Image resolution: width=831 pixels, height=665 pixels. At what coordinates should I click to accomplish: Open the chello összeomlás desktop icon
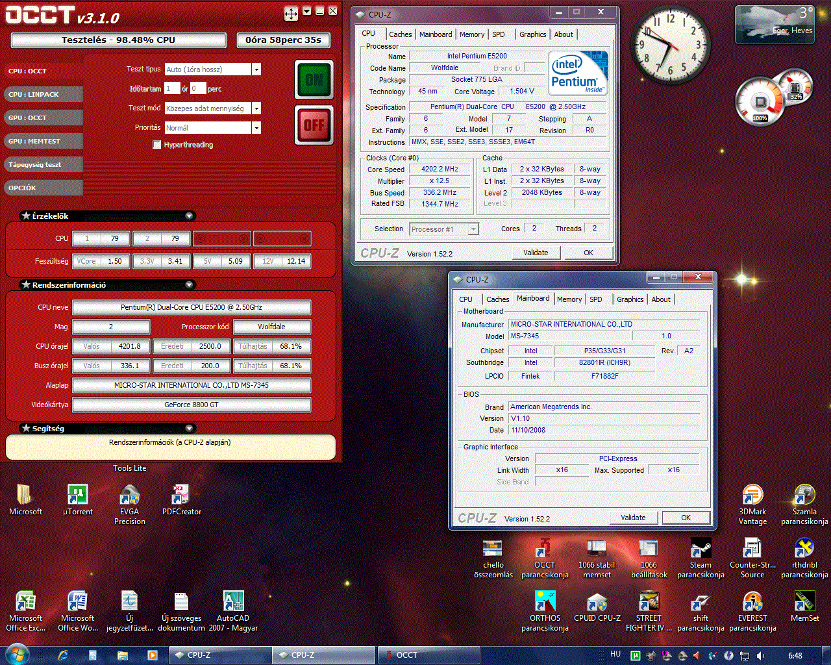click(493, 557)
